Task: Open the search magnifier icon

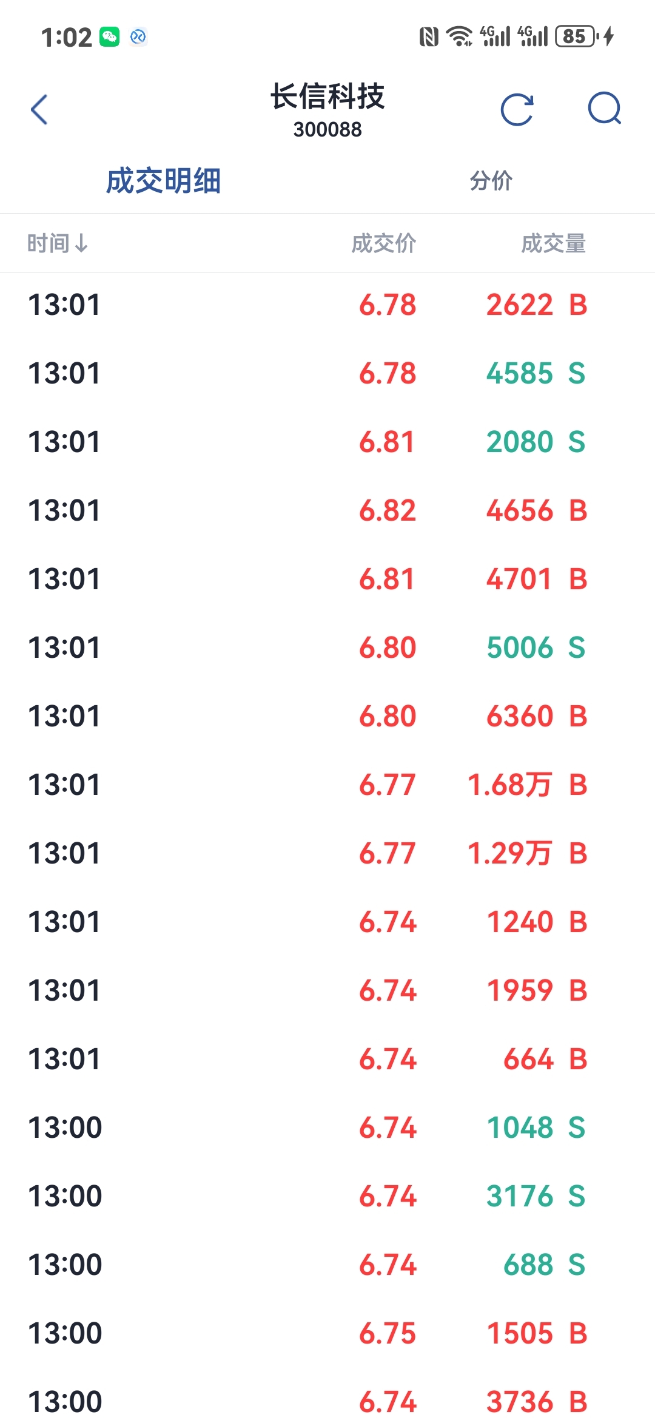Action: [x=605, y=109]
